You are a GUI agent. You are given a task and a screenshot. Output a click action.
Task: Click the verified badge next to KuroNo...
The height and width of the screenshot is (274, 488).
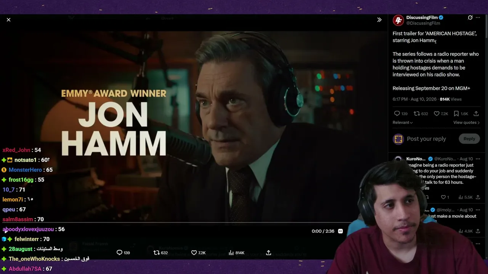[x=430, y=159]
